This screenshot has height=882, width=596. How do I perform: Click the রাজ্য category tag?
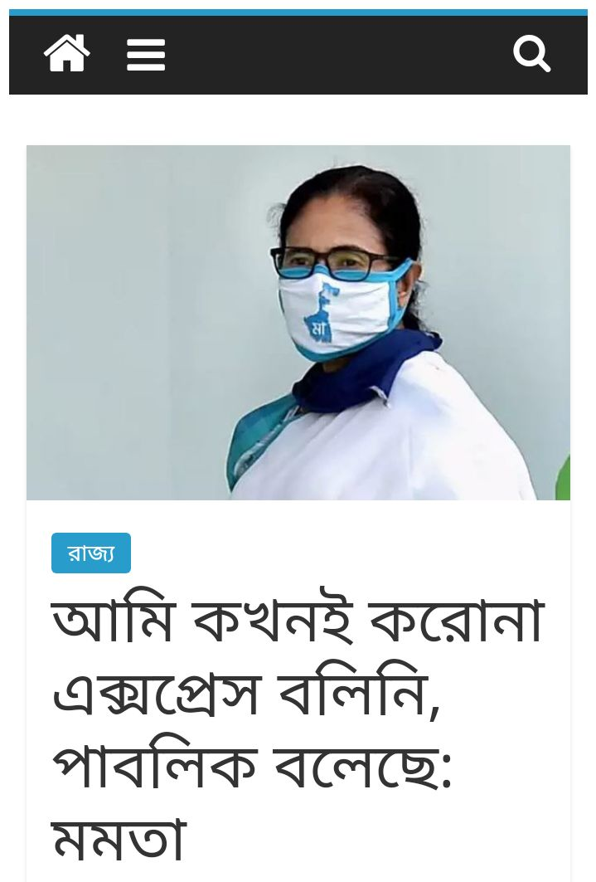pos(91,553)
